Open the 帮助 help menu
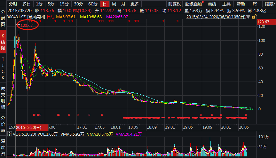Image resolution: width=276 pixels, height=158 pixels. [241, 4]
